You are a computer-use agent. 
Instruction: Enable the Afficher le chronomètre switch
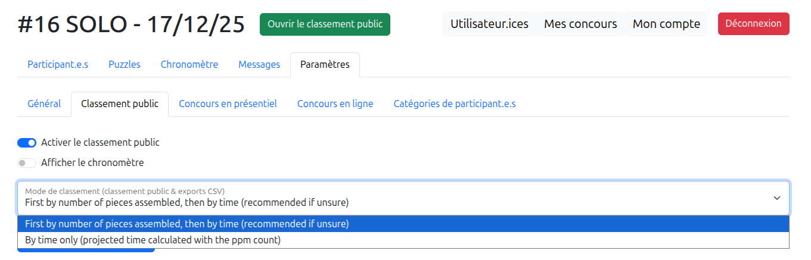[27, 163]
